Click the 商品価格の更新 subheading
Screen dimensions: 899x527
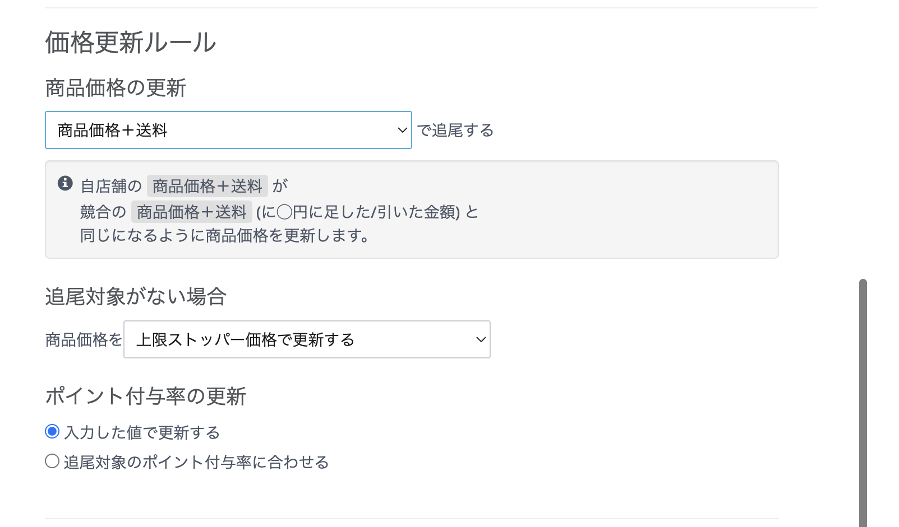coord(116,88)
